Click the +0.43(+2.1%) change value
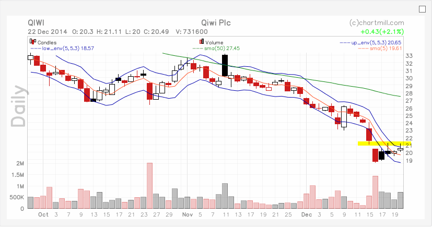Screen dimensions: 432x227 coord(382,32)
